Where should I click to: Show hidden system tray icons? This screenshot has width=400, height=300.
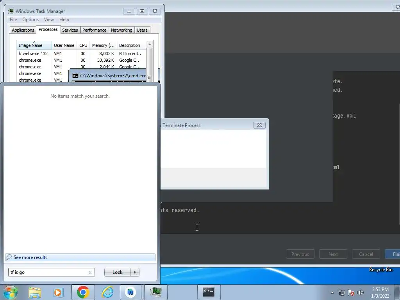(x=332, y=293)
